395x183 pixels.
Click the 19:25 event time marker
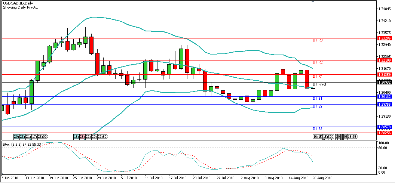coord(352,136)
